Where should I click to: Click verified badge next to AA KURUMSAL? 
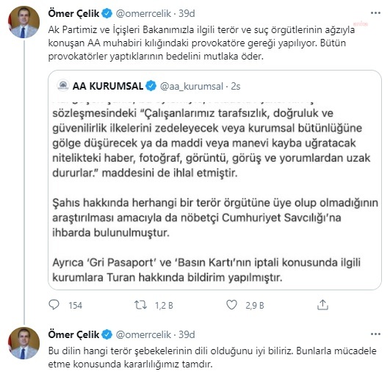pos(151,86)
